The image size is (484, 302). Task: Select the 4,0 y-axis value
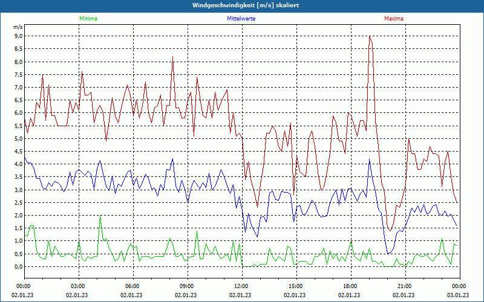pyautogui.click(x=19, y=164)
